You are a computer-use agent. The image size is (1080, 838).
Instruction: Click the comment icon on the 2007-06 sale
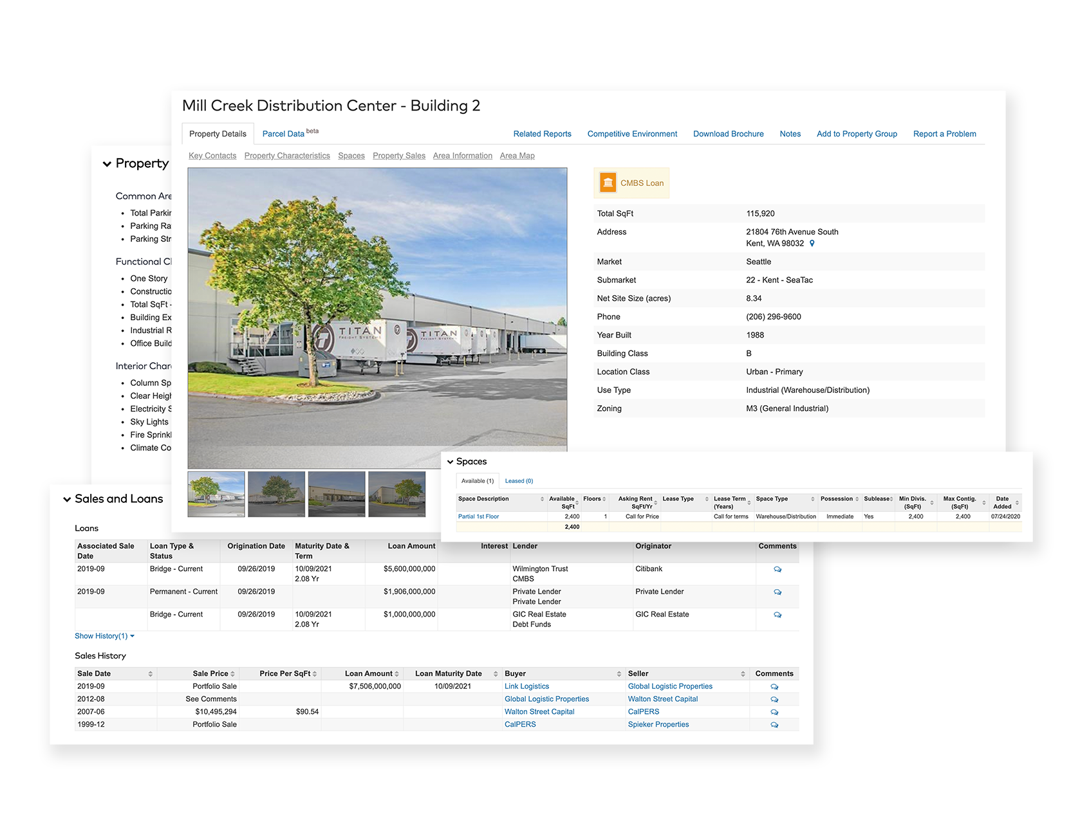(x=774, y=712)
